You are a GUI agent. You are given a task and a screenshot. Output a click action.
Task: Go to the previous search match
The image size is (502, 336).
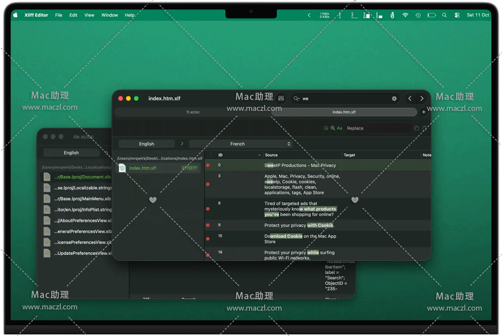[410, 99]
